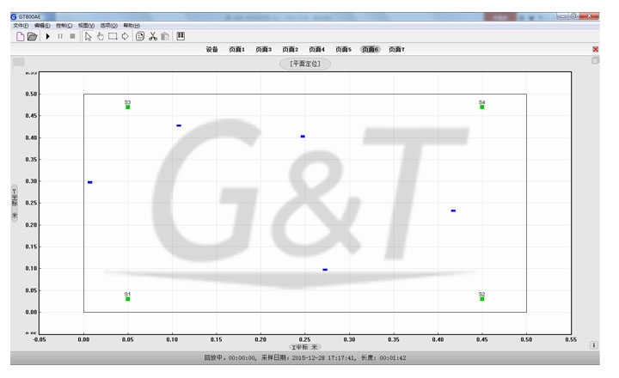619x378 pixels.
Task: Click the [平面定位] chart title button
Action: tap(305, 64)
